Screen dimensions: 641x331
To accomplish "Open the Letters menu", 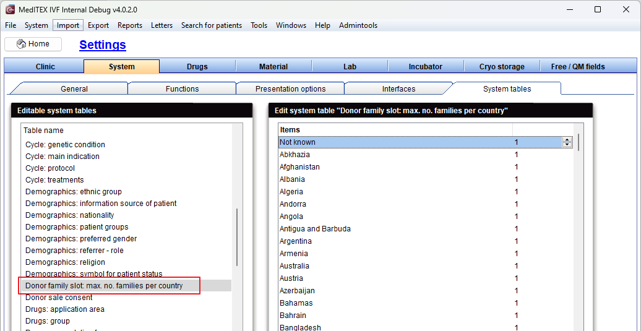I will (x=162, y=25).
